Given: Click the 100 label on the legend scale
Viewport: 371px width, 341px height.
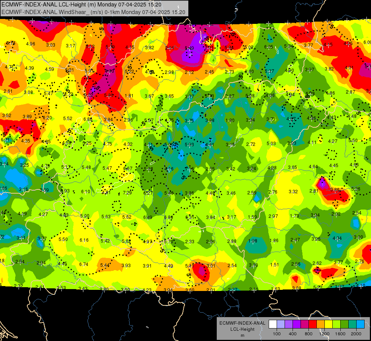Looking at the screenshot, I should pyautogui.click(x=277, y=334).
